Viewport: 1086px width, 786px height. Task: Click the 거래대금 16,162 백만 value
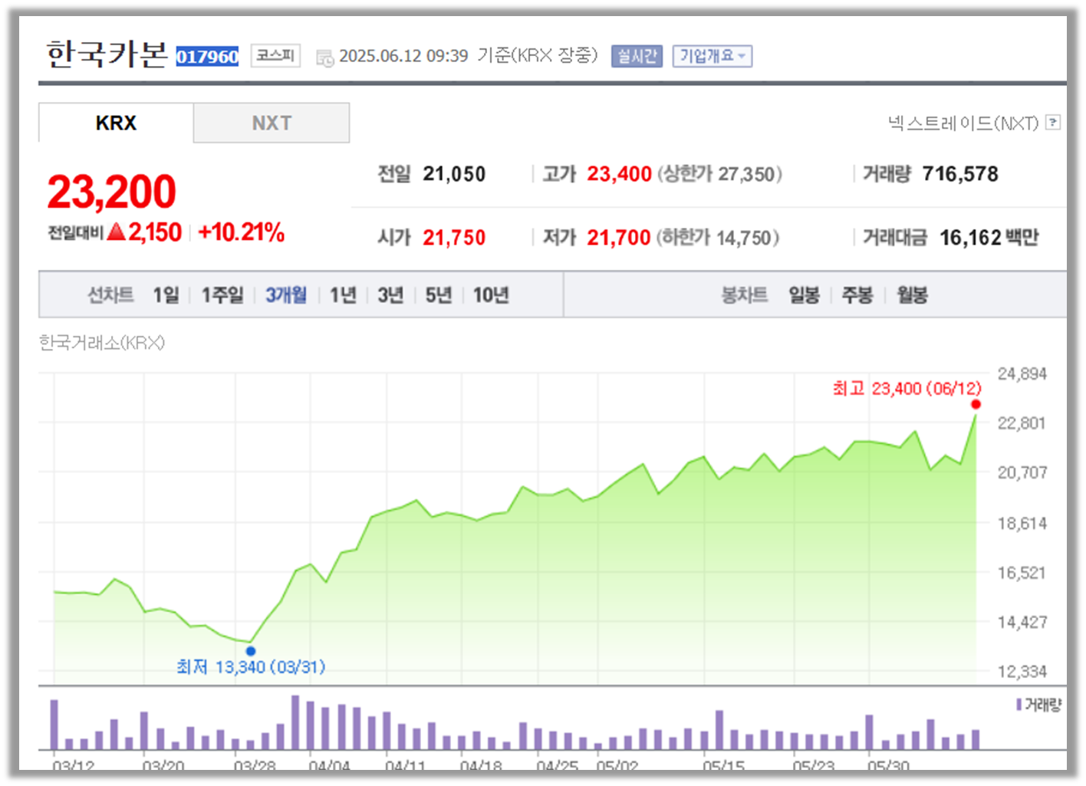coord(989,238)
